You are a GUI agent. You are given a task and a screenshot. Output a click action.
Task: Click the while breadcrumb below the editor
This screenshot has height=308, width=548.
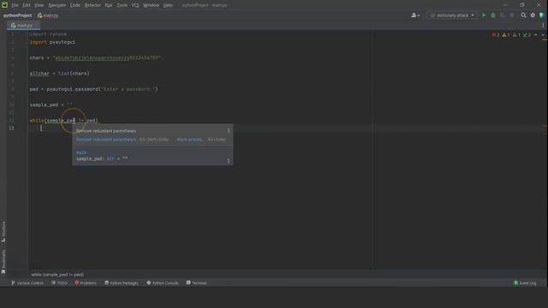[57, 275]
